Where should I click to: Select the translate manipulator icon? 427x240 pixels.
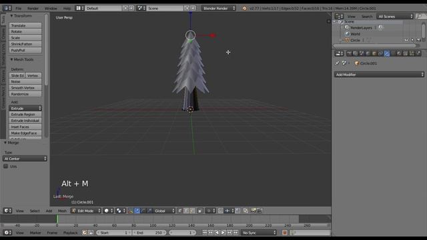click(137, 211)
